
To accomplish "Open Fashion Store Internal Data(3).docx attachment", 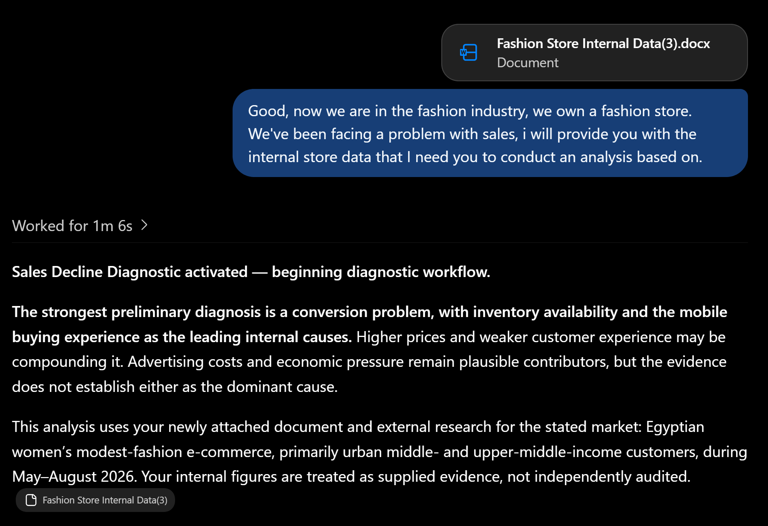I will pos(594,52).
